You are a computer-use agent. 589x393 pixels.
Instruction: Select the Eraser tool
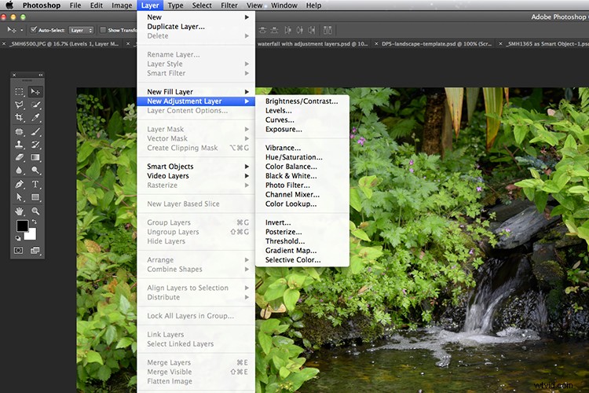pos(19,157)
